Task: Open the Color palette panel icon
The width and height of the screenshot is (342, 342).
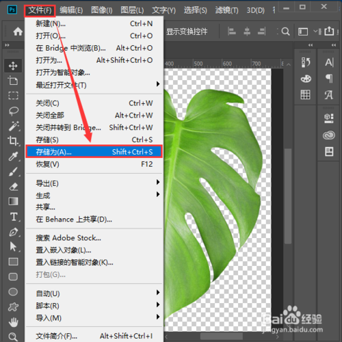Action: [x=306, y=79]
